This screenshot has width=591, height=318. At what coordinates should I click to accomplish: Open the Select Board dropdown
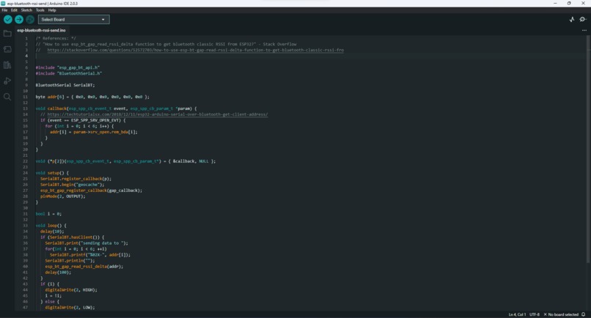pyautogui.click(x=74, y=19)
